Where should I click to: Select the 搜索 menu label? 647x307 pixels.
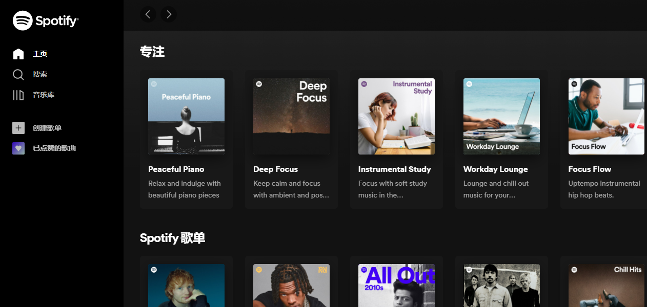pos(40,74)
